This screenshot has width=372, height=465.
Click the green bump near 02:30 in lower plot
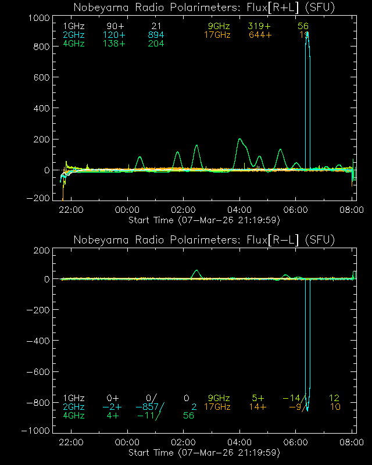pos(196,271)
